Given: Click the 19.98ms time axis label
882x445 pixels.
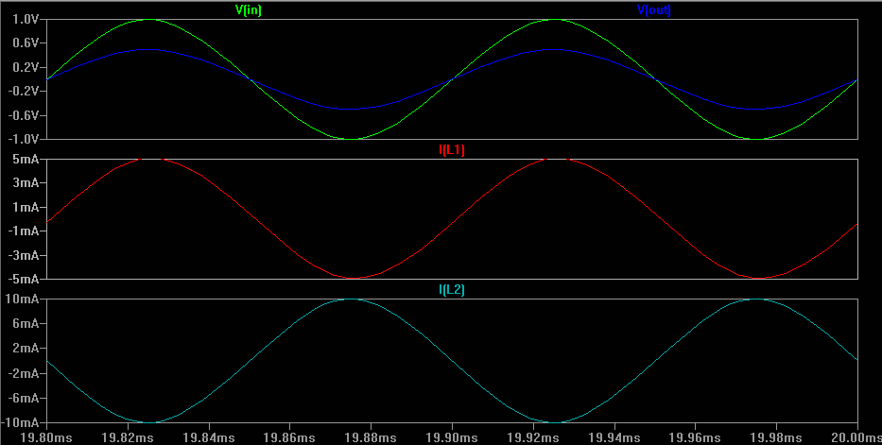Looking at the screenshot, I should [x=776, y=437].
